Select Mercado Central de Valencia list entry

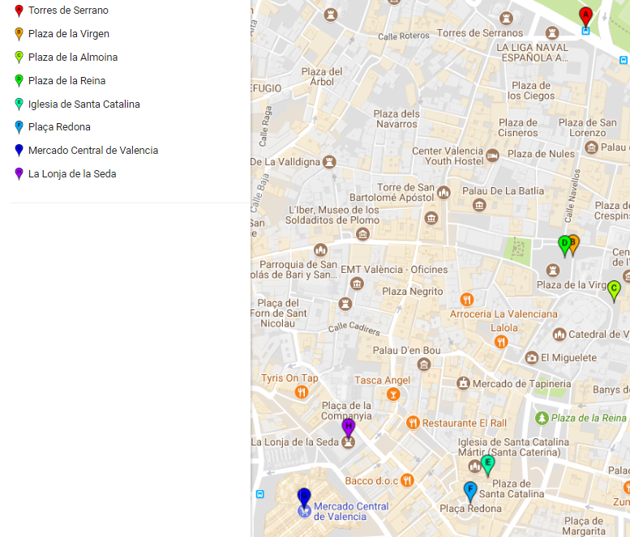(93, 151)
